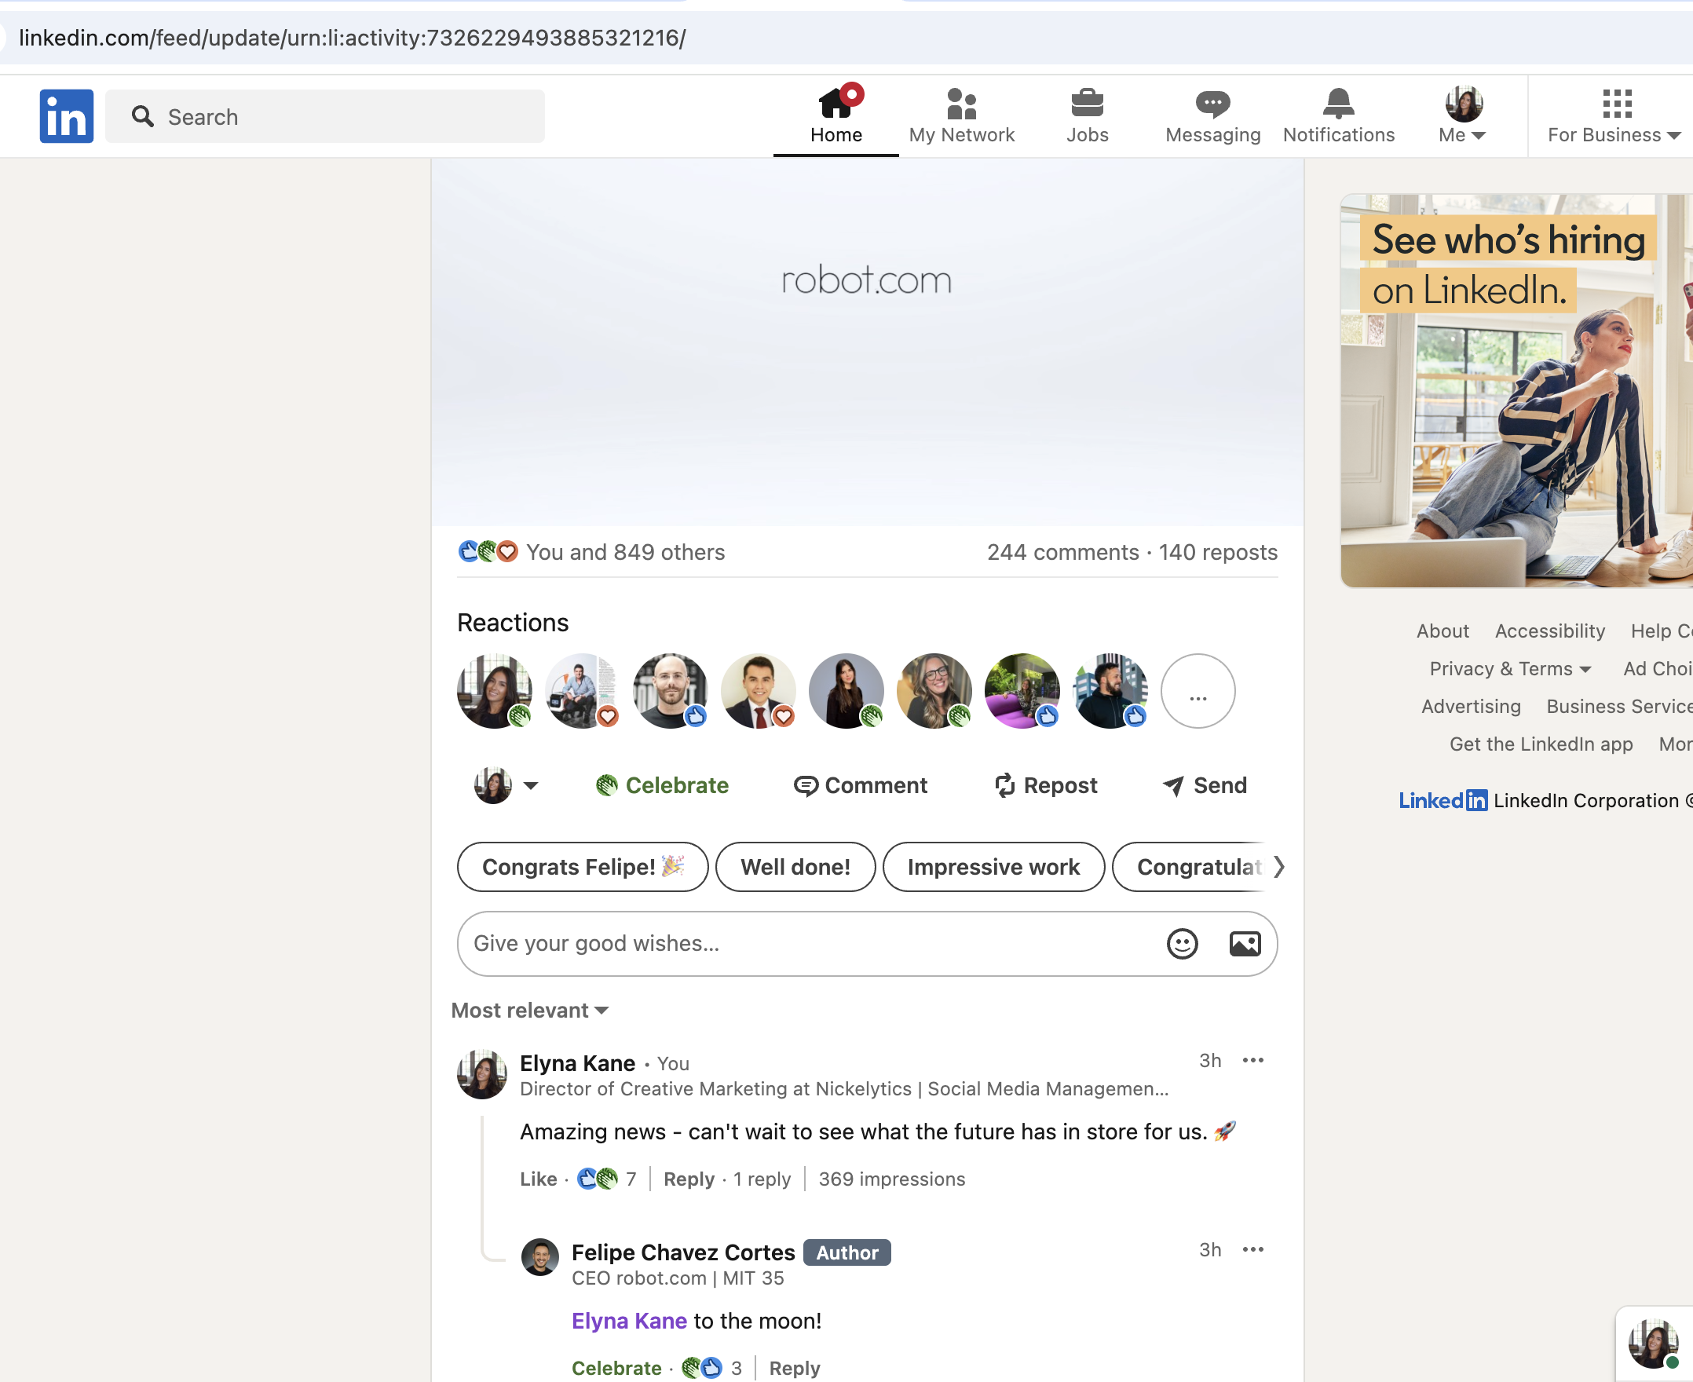
Task: Toggle Celebrate on Felipe's reply
Action: [616, 1368]
